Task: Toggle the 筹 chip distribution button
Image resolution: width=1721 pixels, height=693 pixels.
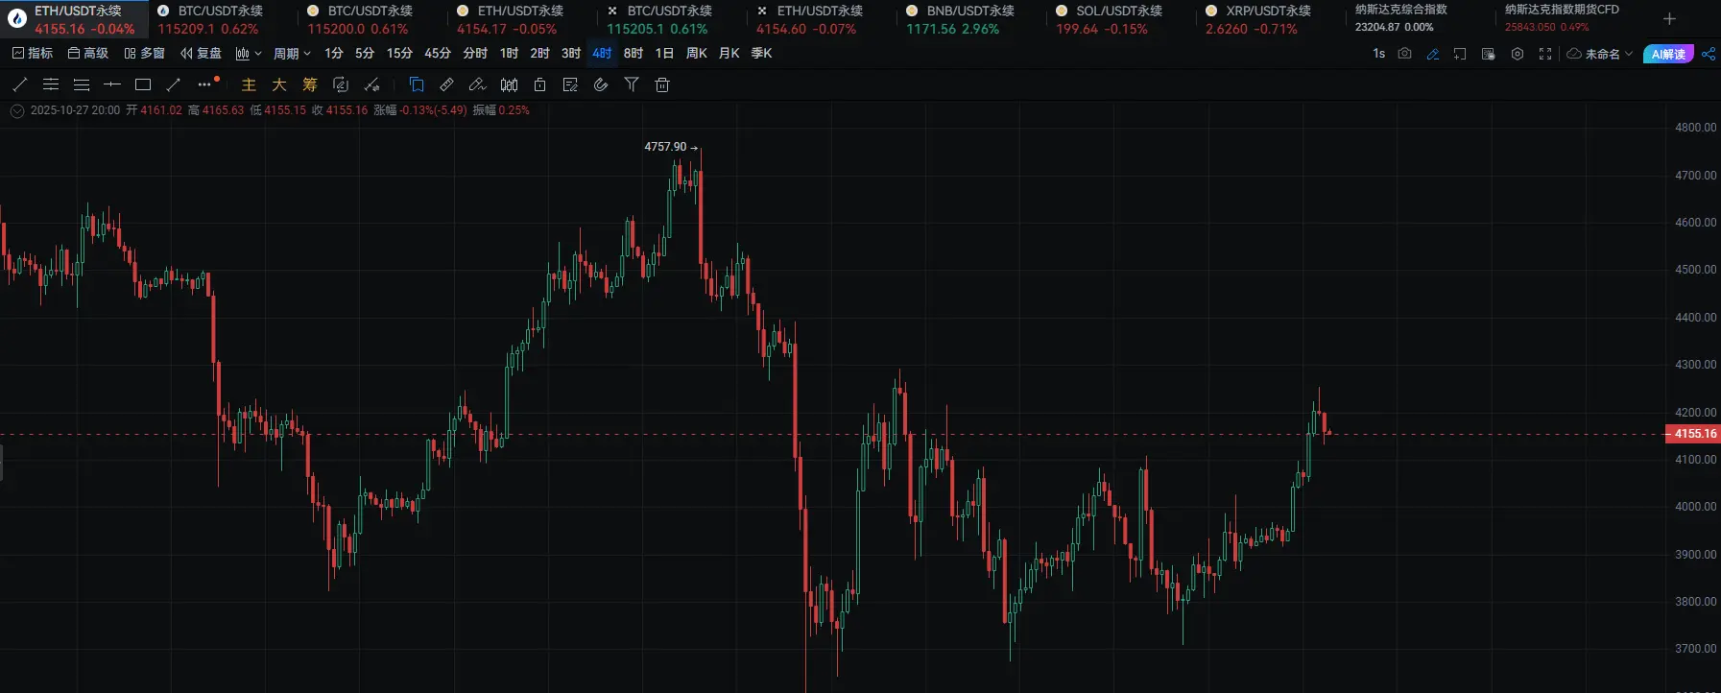Action: coord(310,84)
